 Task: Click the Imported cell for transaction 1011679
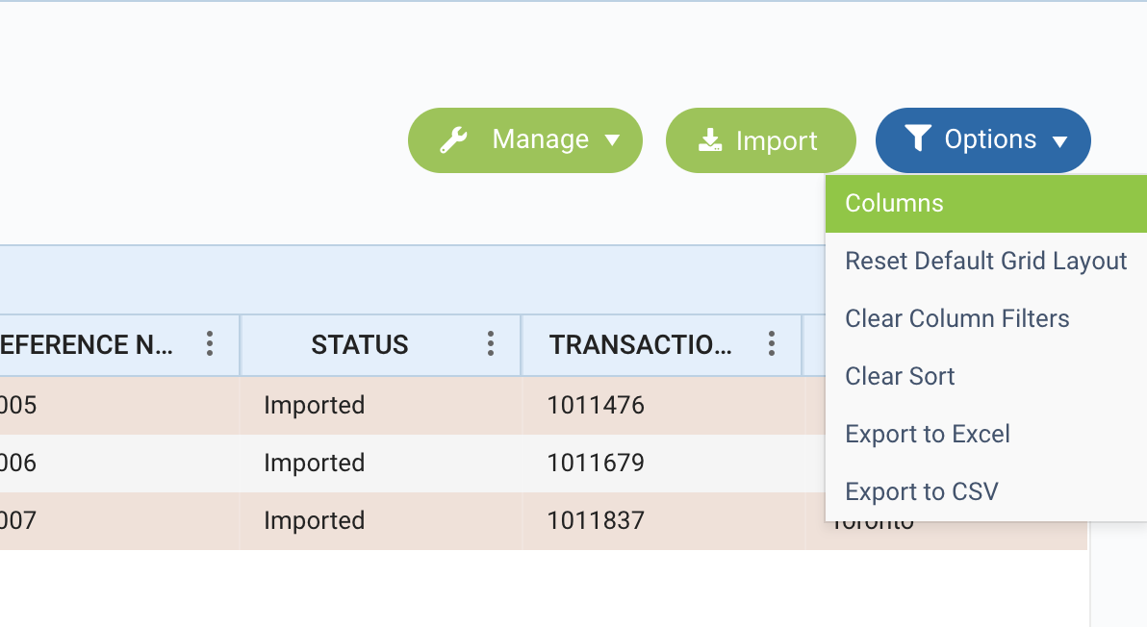(314, 464)
